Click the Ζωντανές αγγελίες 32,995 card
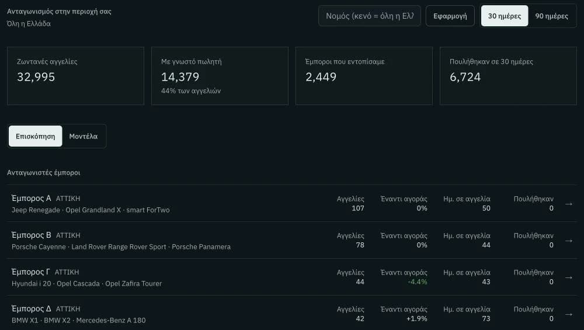The width and height of the screenshot is (584, 330). (75, 76)
